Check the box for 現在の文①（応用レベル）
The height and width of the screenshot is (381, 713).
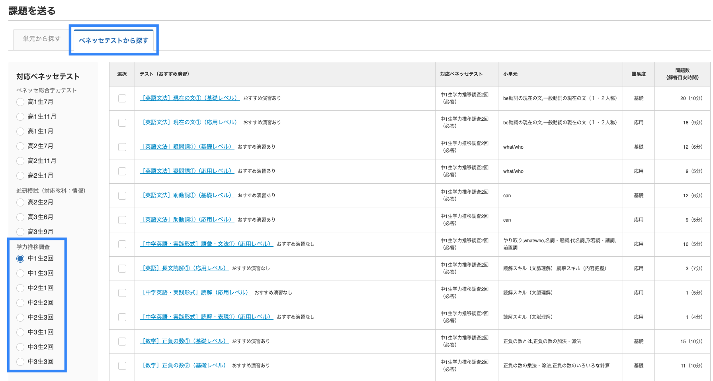(122, 123)
